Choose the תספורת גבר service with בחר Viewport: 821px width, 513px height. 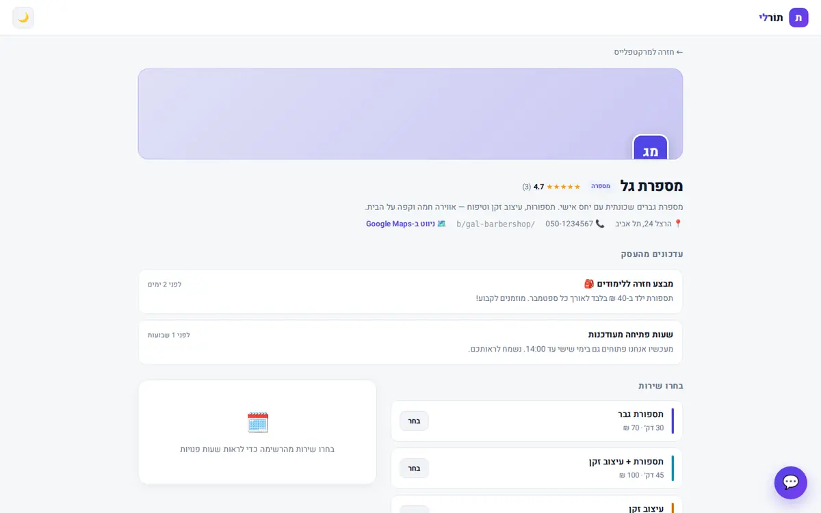pos(415,421)
